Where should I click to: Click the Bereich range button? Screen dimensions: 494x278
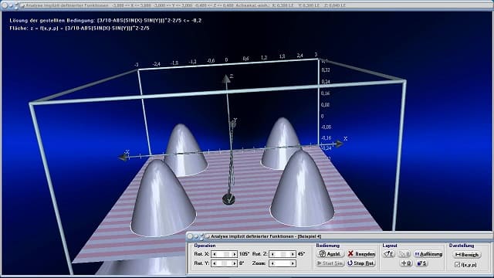point(467,254)
